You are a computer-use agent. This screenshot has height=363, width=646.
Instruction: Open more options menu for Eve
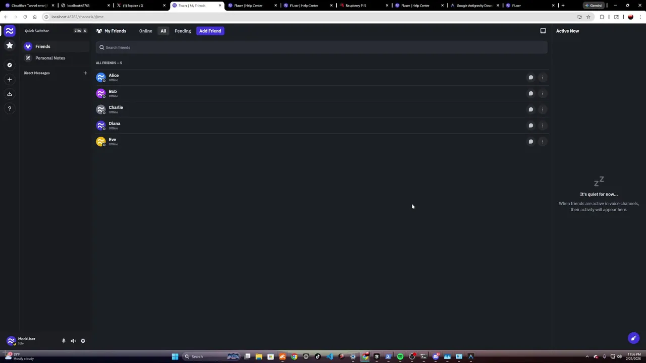point(543,142)
